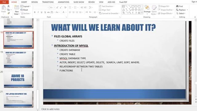Select the Format Painter brush
Viewport: 197px width, 111px height.
tap(8, 13)
